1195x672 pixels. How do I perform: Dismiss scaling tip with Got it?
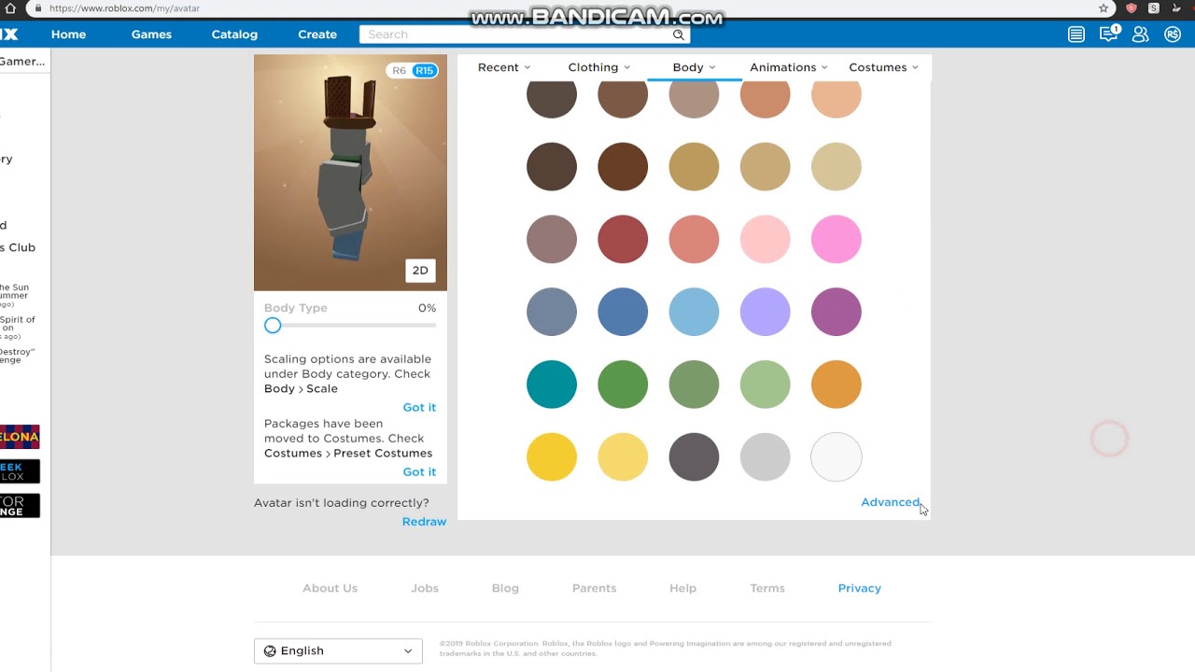[419, 407]
